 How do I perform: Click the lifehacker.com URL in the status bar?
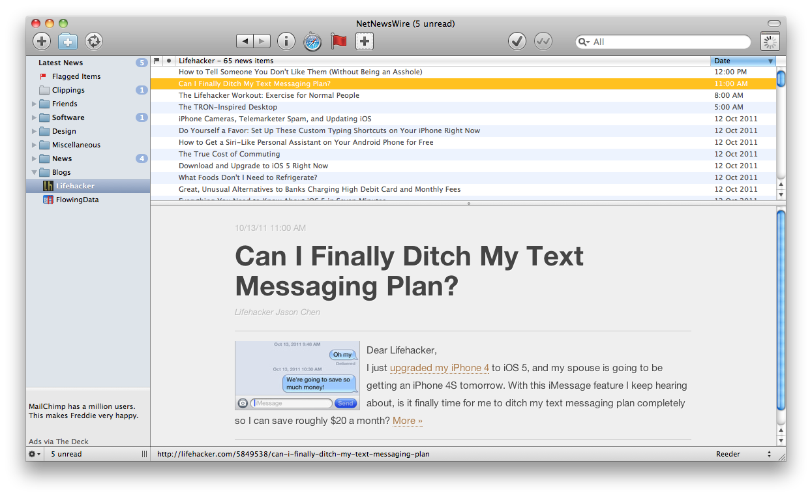293,454
